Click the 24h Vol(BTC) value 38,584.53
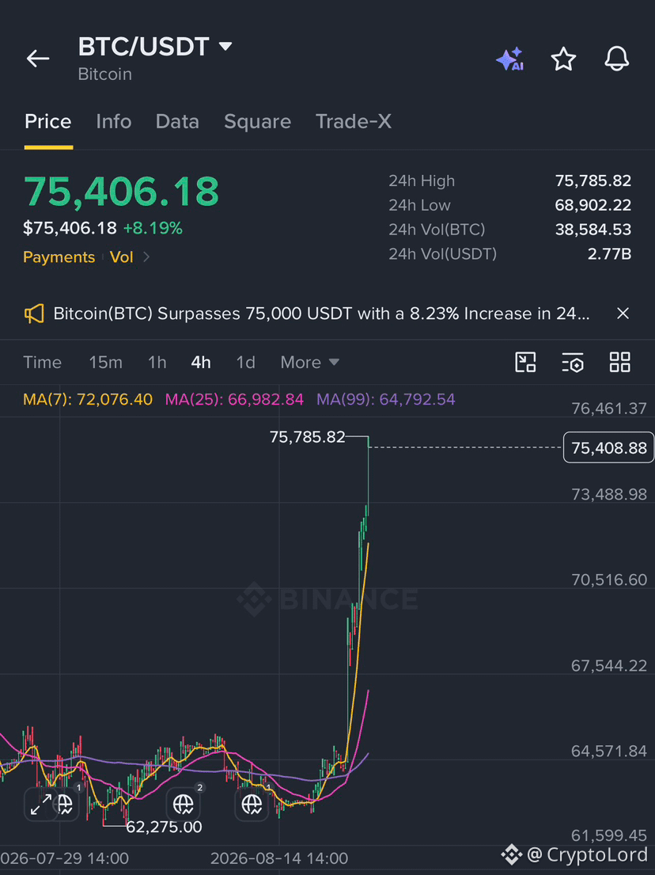 [593, 230]
